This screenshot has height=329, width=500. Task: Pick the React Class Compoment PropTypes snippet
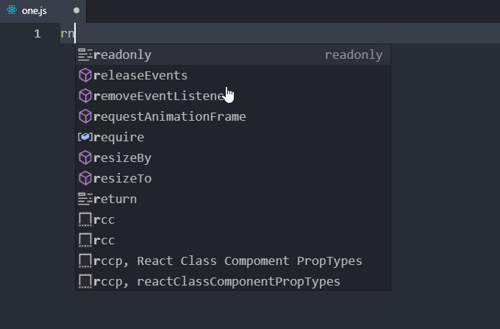tap(228, 261)
